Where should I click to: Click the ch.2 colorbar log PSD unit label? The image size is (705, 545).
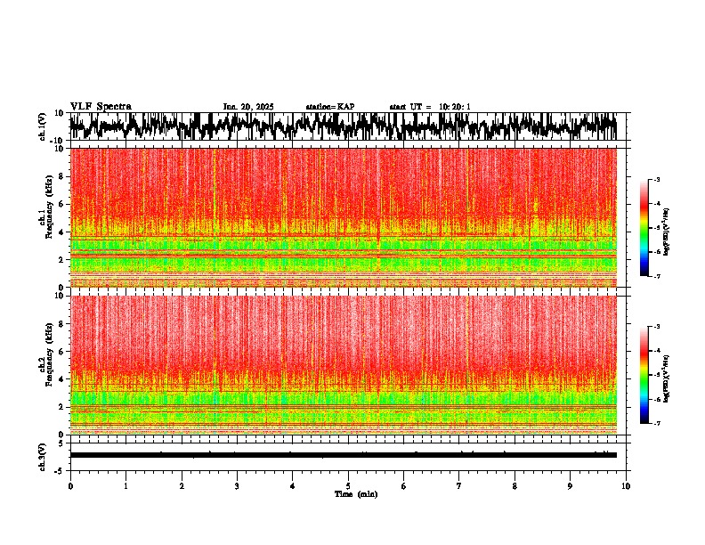point(667,378)
